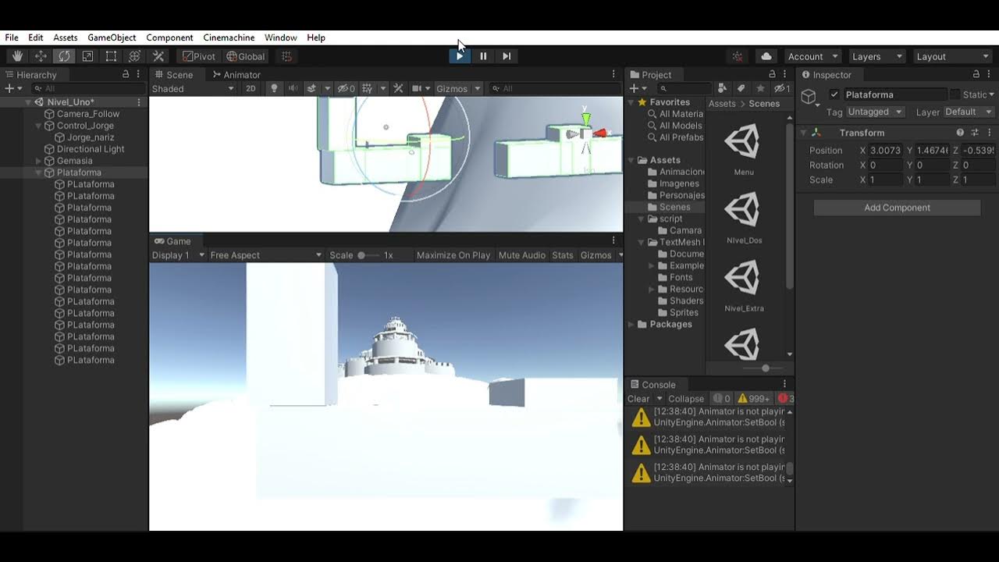This screenshot has width=999, height=562.
Task: Open the Tag Untagged dropdown
Action: tap(875, 112)
